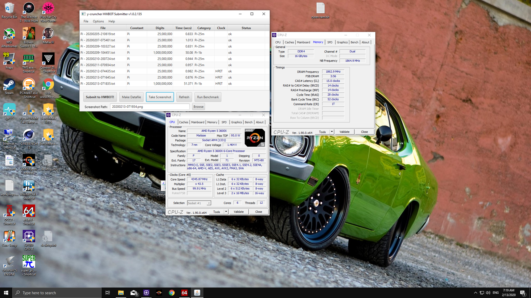Screen dimensions: 531x298
Task: Open the y-cruncher File menu
Action: coord(86,21)
